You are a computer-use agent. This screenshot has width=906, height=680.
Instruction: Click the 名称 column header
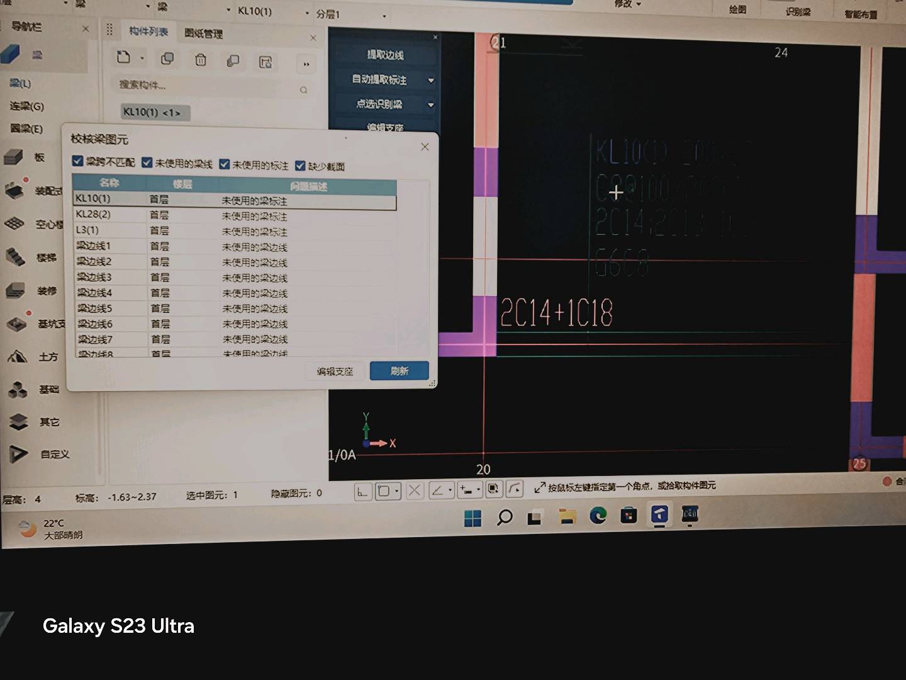(x=109, y=183)
